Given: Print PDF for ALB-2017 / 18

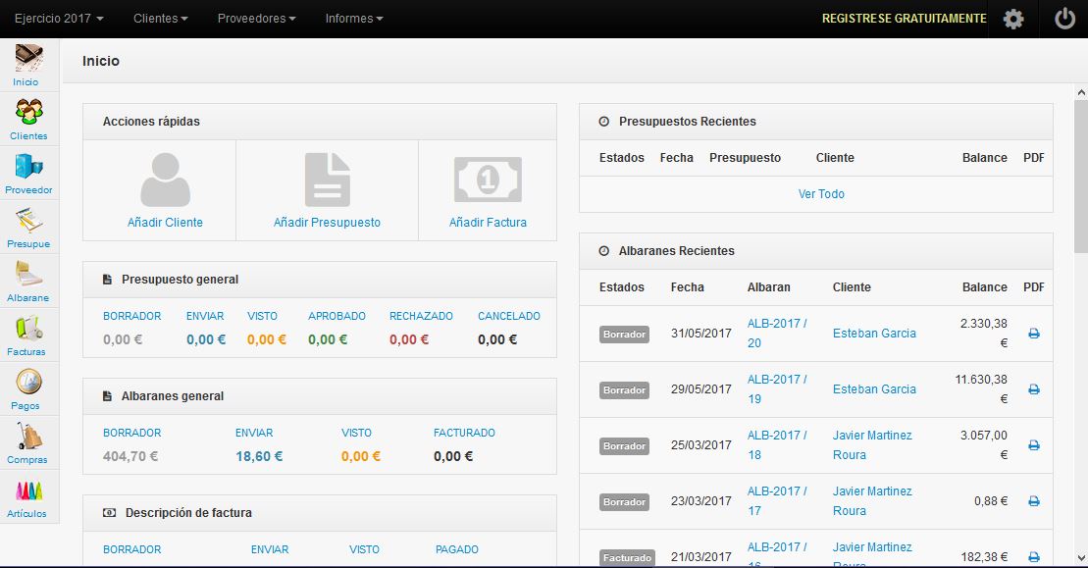Looking at the screenshot, I should point(1034,445).
